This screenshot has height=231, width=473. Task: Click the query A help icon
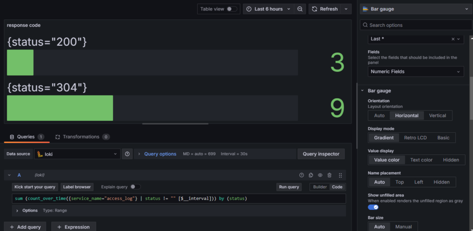click(301, 175)
